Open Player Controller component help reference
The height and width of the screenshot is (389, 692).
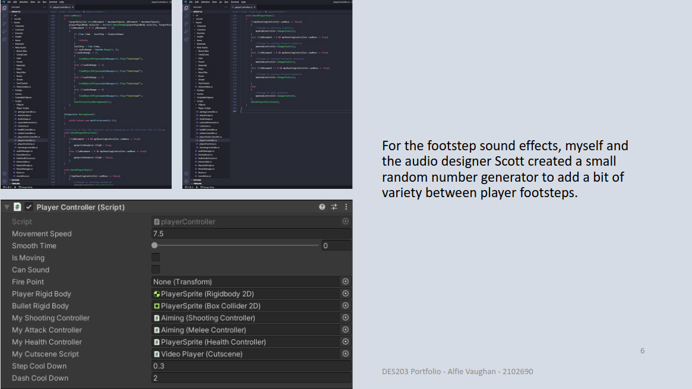(322, 207)
